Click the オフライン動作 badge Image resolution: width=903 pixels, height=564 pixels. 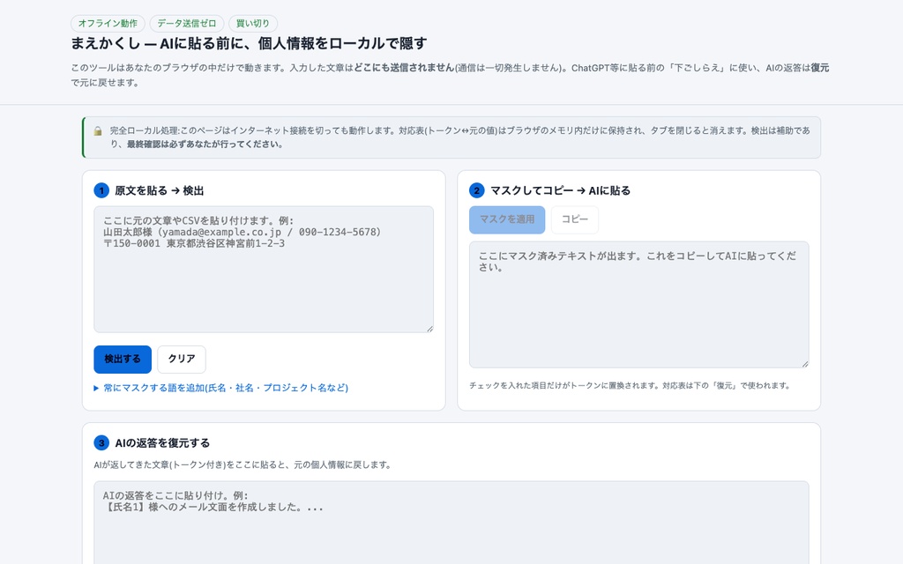pyautogui.click(x=108, y=24)
